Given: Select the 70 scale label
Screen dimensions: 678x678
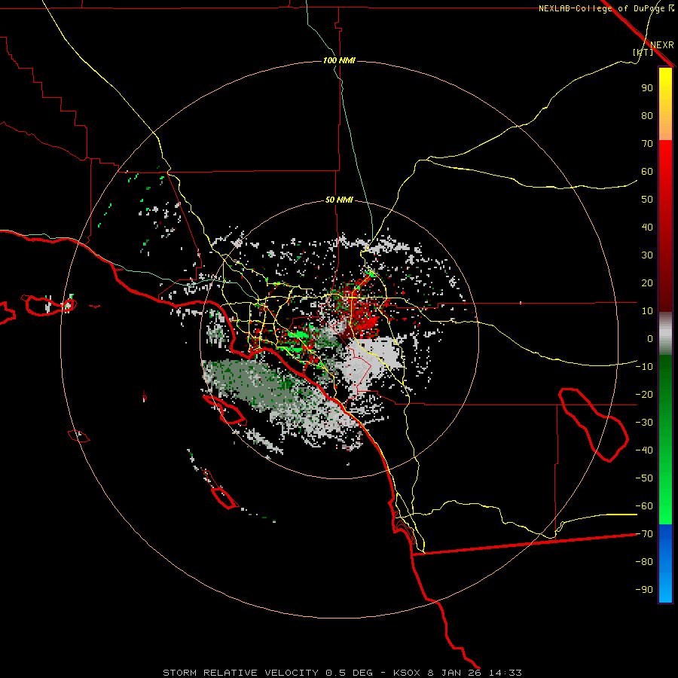Looking at the screenshot, I should [x=647, y=144].
